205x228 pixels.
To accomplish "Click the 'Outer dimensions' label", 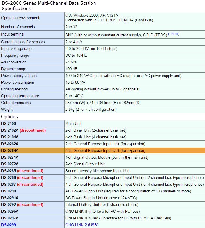I will click(16, 103).
